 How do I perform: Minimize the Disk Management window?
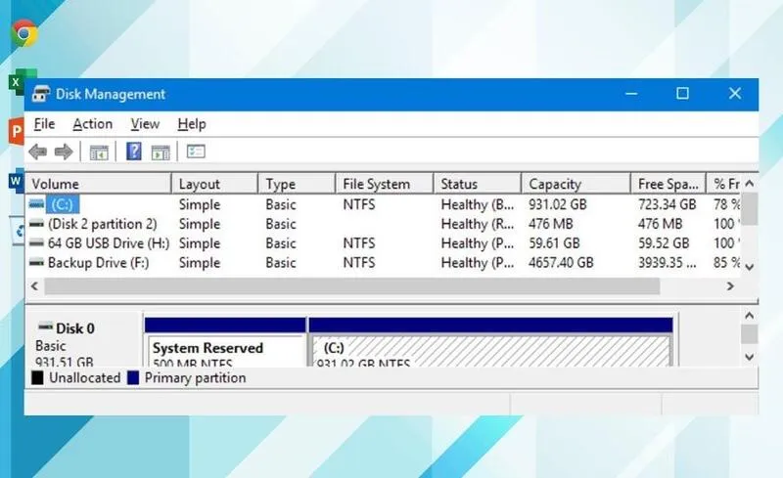tap(631, 94)
